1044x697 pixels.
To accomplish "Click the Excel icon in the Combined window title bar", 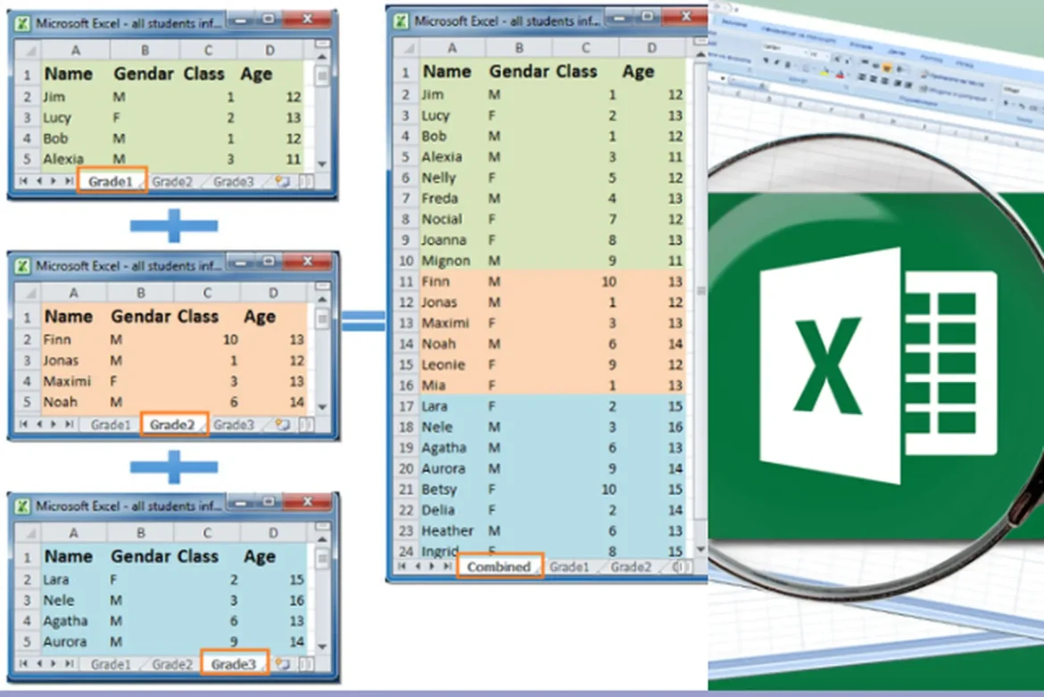I will [402, 21].
